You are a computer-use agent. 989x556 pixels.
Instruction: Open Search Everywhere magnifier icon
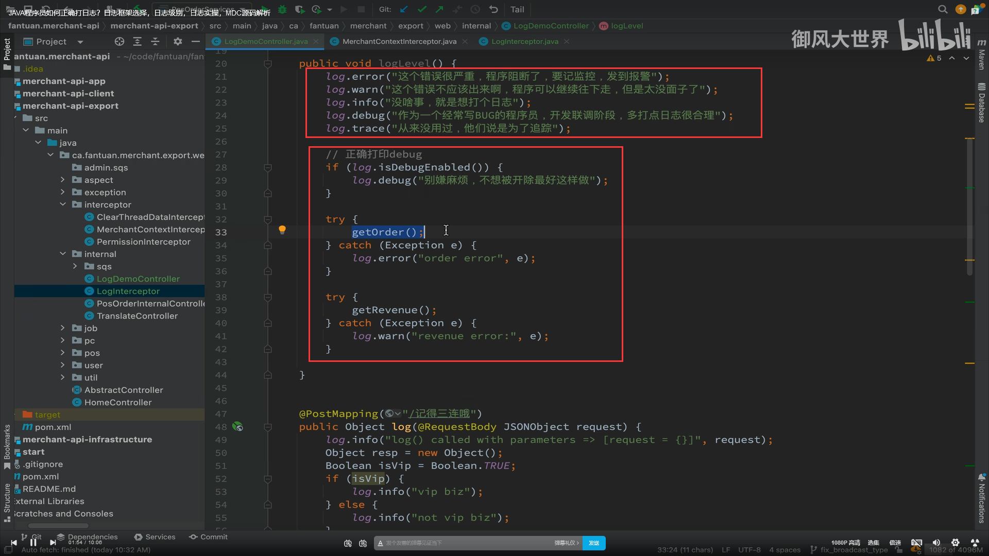(943, 9)
